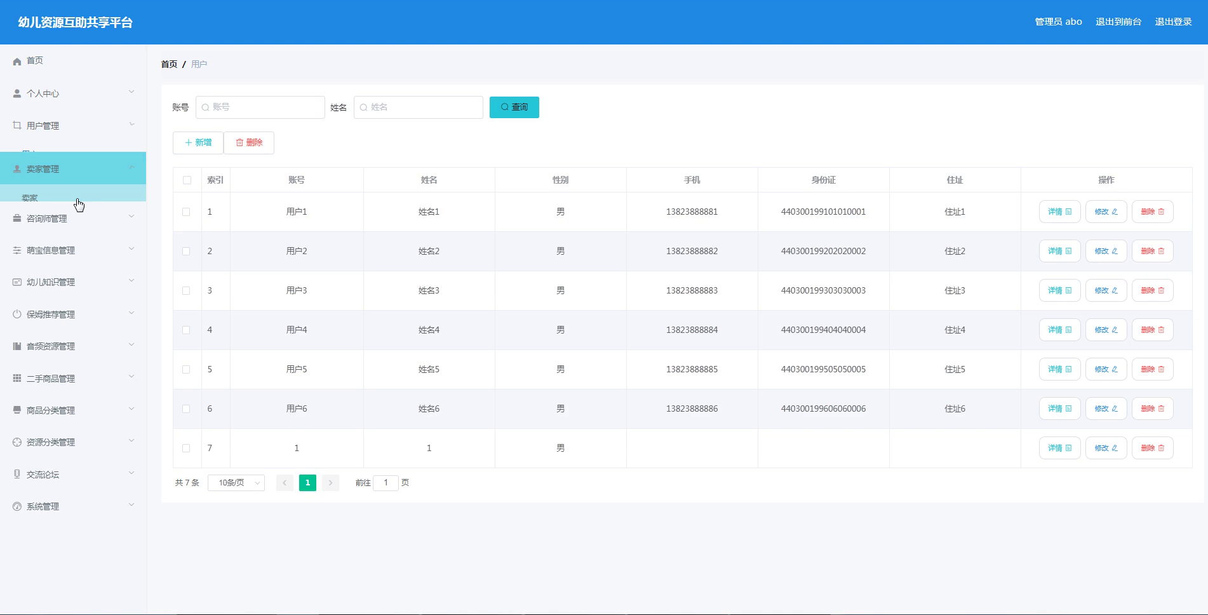Expand 咨询师管理 menu chevron

(x=131, y=217)
